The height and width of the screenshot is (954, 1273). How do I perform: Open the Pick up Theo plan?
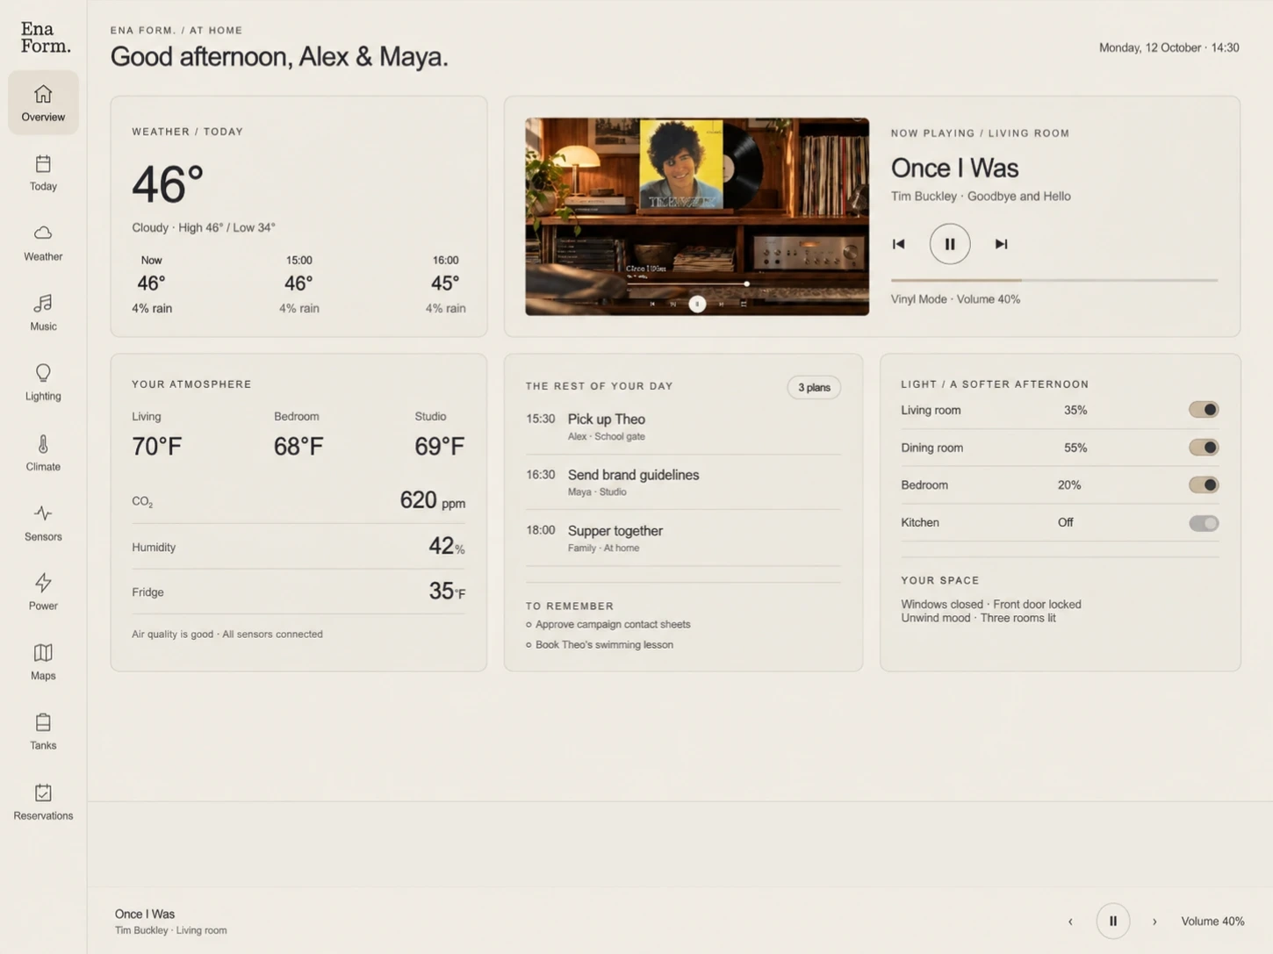pos(683,427)
